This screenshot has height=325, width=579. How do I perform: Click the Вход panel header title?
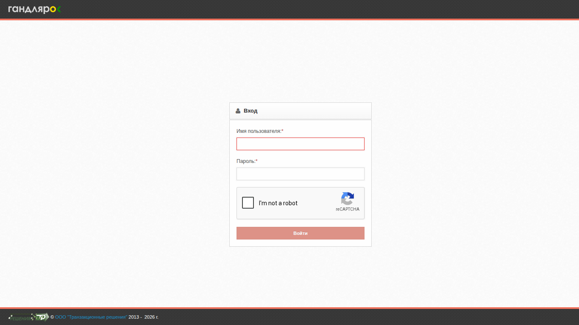251,111
